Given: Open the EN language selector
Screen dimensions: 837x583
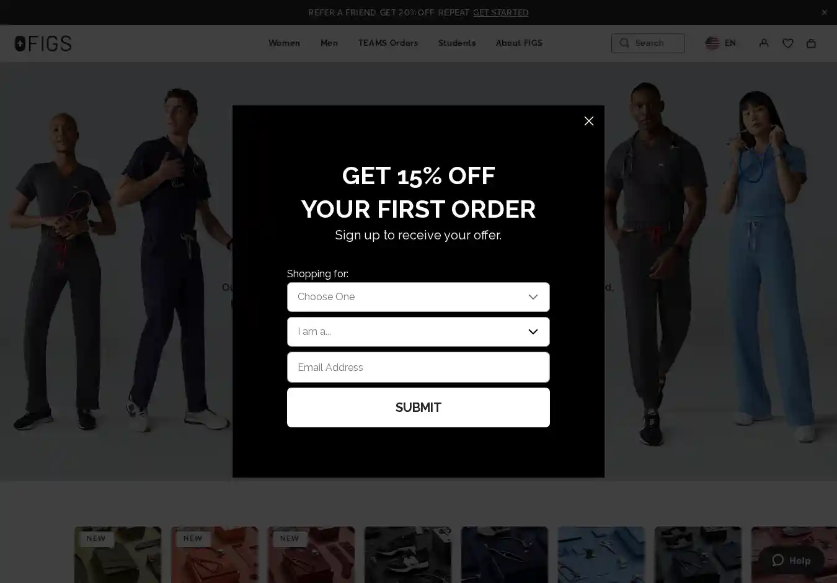Looking at the screenshot, I should [730, 43].
